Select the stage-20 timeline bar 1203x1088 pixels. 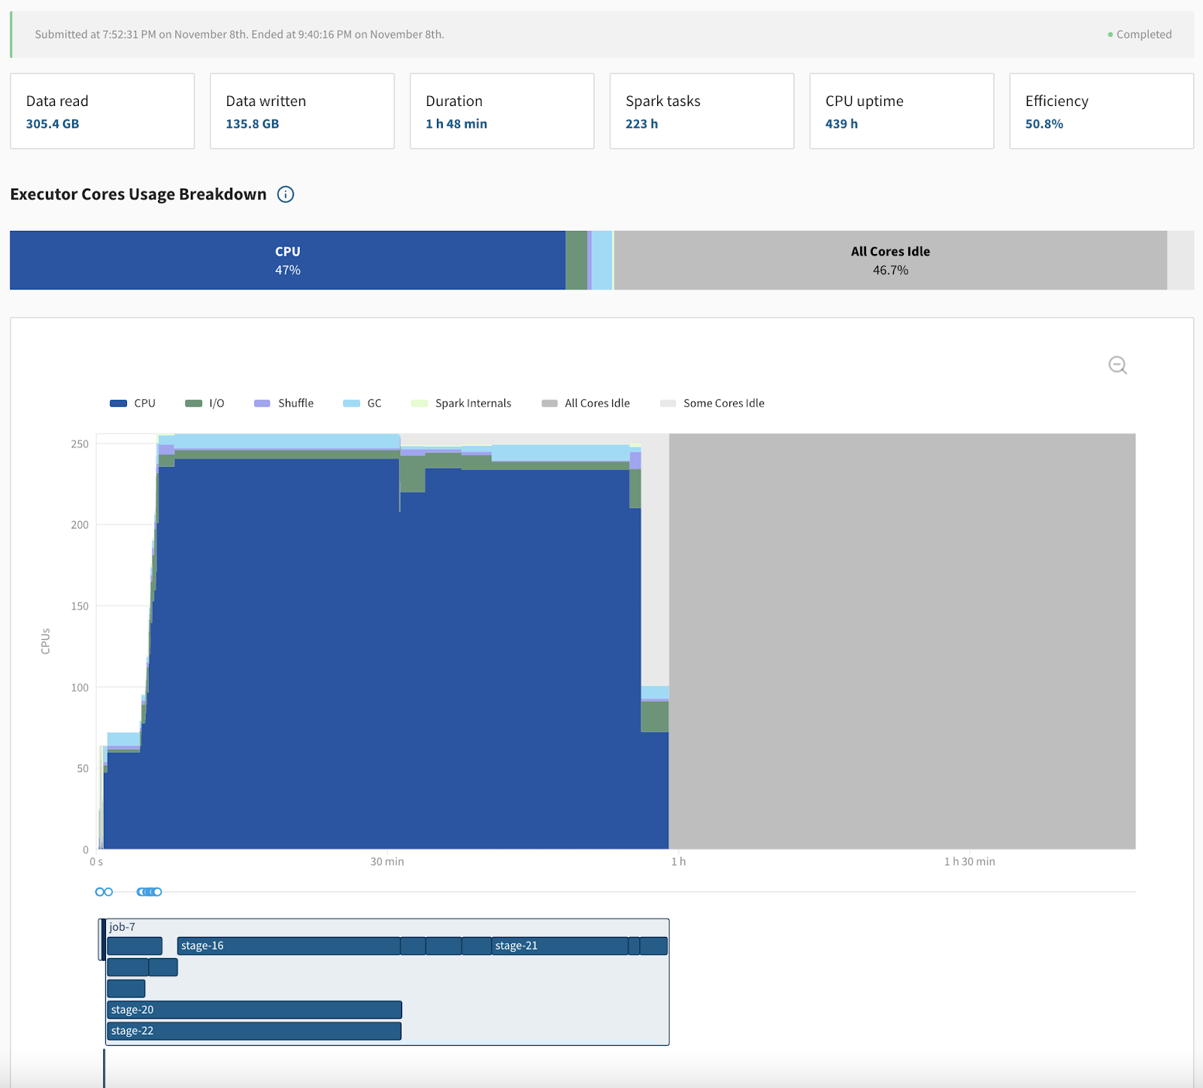click(x=254, y=1010)
